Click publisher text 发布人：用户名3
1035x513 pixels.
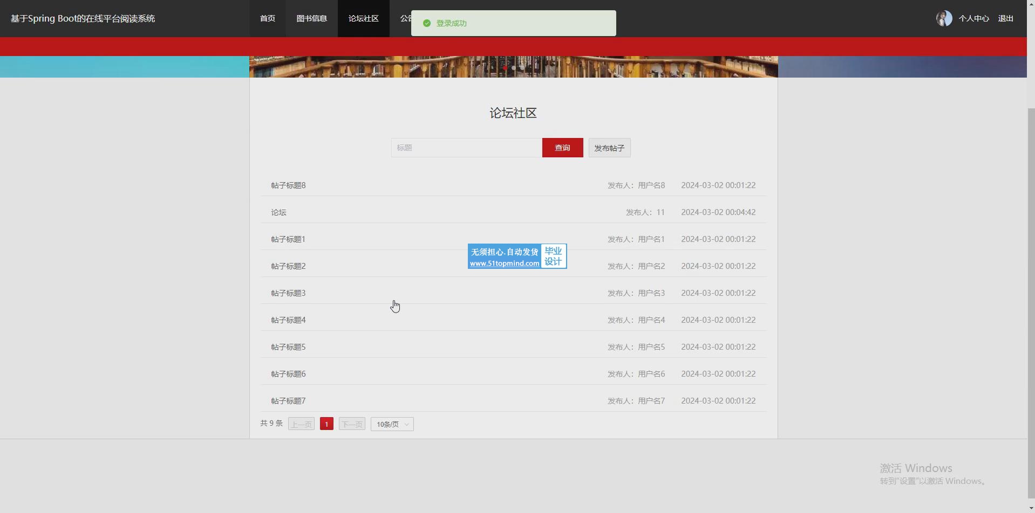click(x=636, y=293)
